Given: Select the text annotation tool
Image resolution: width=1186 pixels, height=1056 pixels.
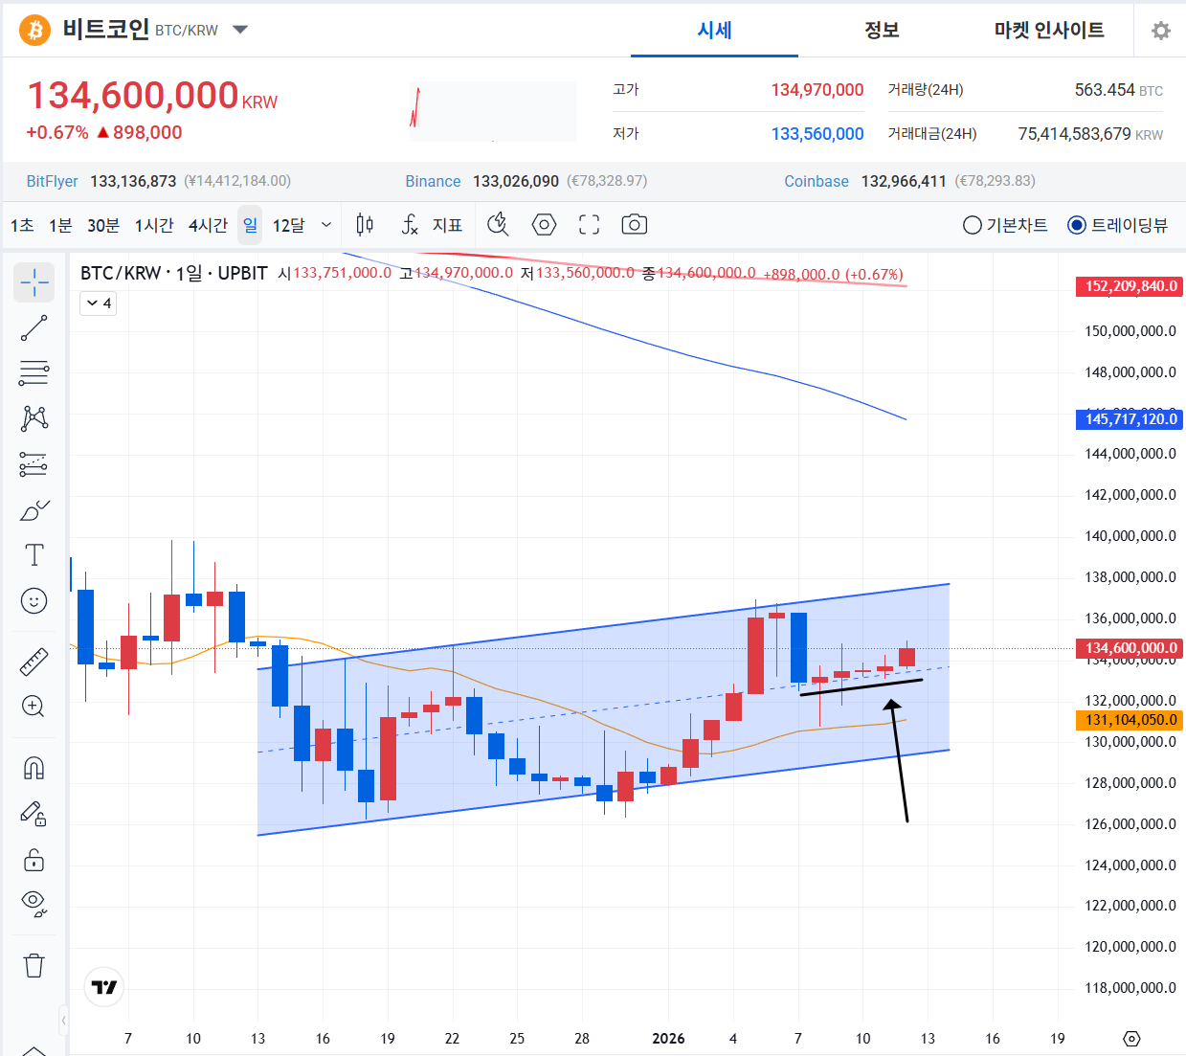Looking at the screenshot, I should click(34, 554).
